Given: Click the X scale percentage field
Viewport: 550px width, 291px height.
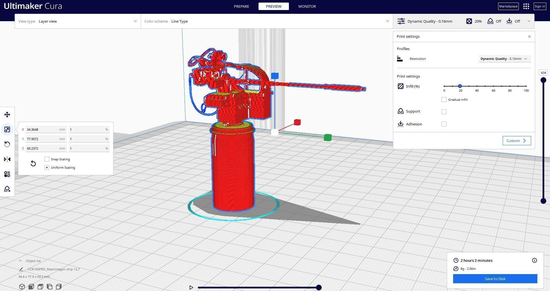Looking at the screenshot, I should tap(89, 129).
